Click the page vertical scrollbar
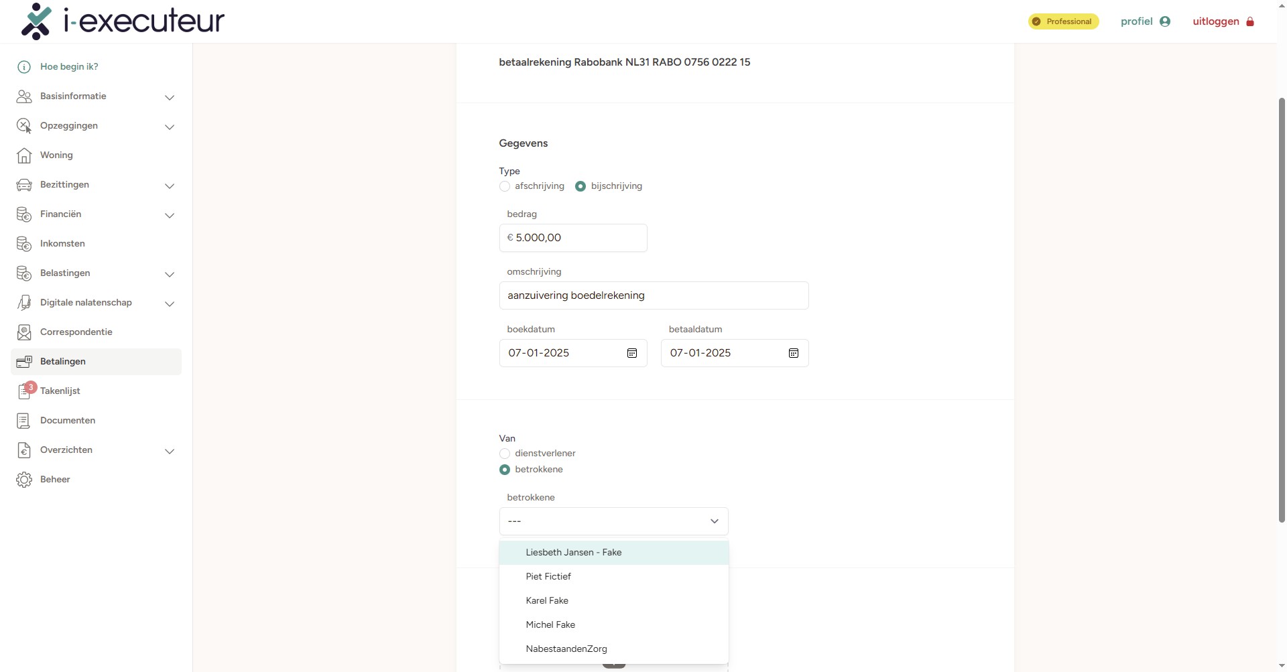This screenshot has width=1287, height=672. pos(1282,308)
